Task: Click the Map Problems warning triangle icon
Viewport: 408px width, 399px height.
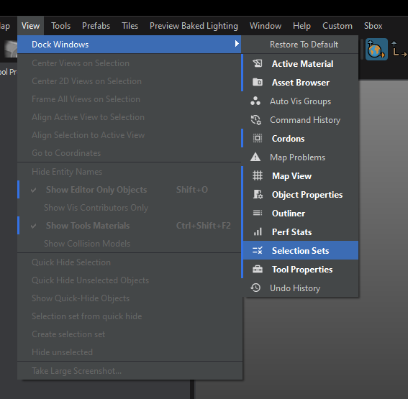Action: click(255, 157)
